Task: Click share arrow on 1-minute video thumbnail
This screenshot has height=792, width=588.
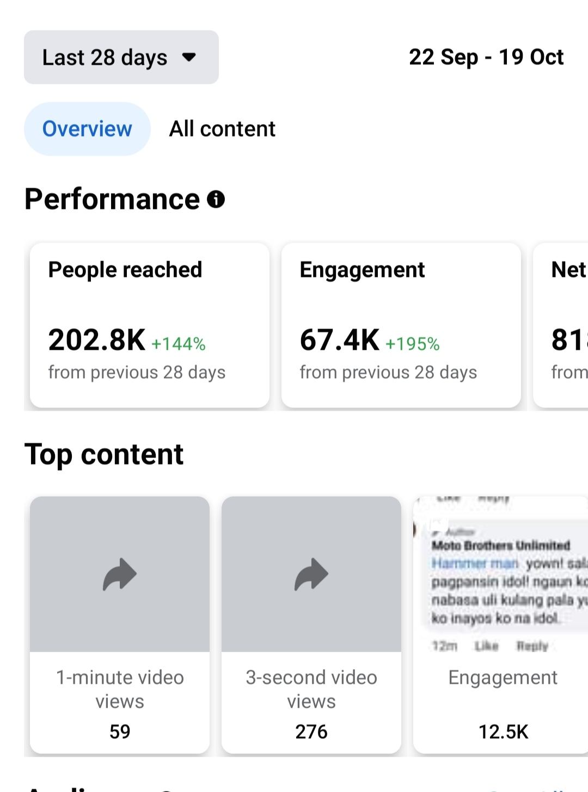Action: [120, 574]
